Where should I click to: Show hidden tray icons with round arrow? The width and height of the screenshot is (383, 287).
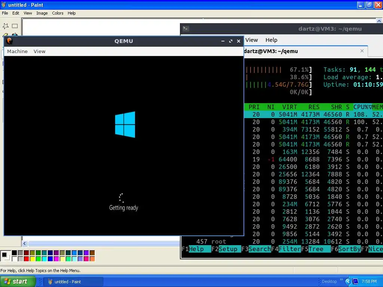tap(348, 281)
